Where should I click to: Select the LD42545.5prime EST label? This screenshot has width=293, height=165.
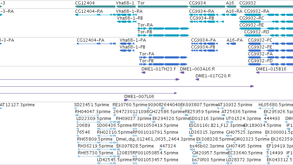coord(114,160)
